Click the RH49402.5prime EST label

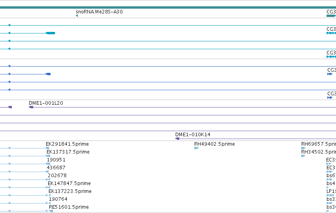point(214,144)
